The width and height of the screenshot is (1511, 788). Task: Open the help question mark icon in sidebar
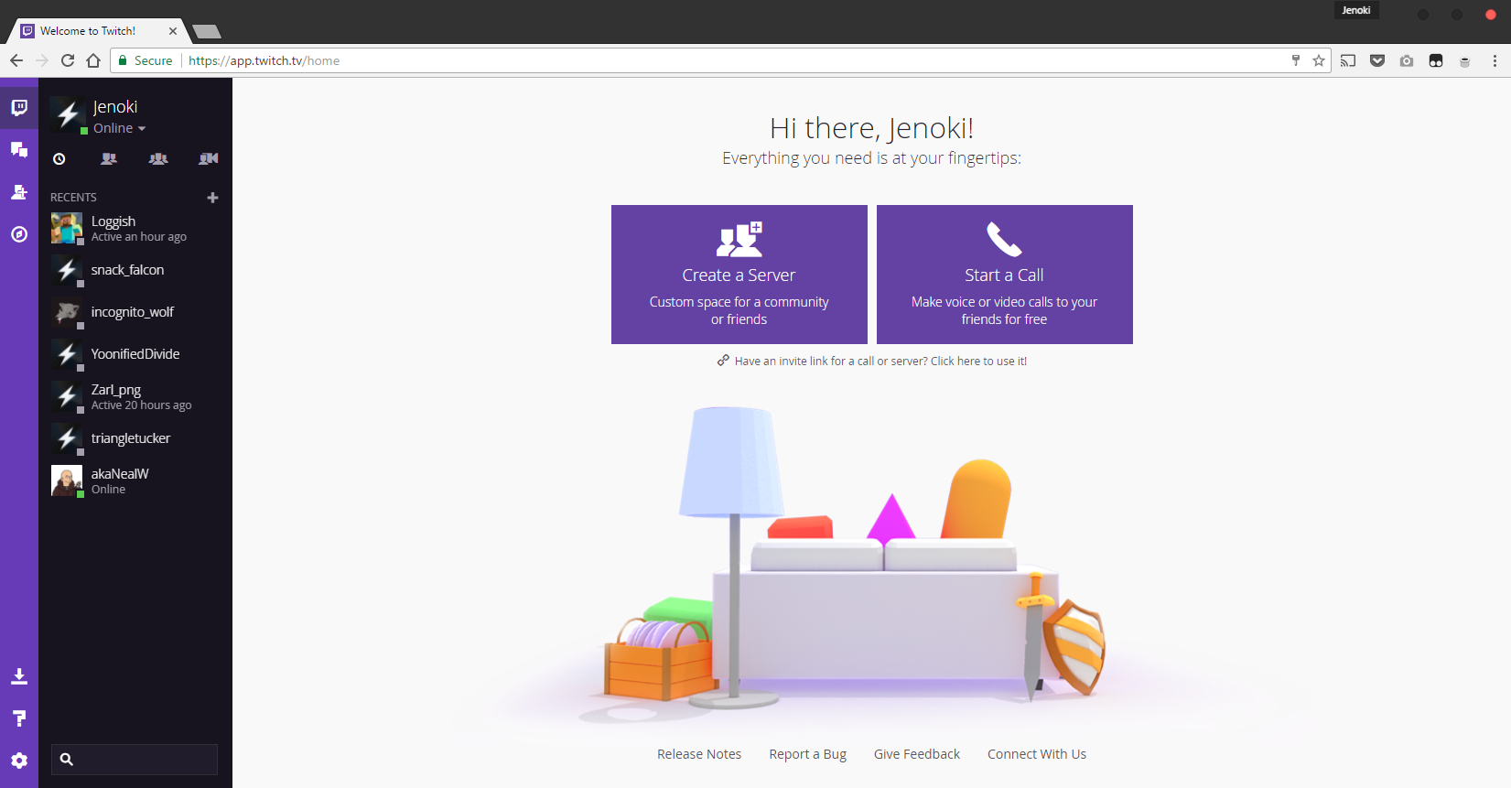coord(19,718)
